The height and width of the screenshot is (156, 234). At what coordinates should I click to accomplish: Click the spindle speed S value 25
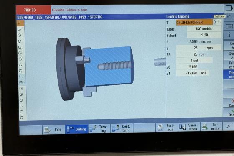click(187, 48)
